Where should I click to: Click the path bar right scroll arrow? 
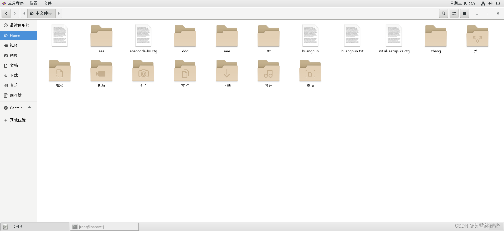coord(59,13)
